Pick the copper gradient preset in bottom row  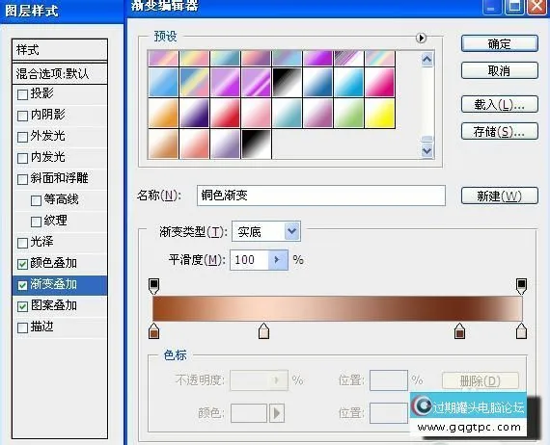(x=163, y=144)
